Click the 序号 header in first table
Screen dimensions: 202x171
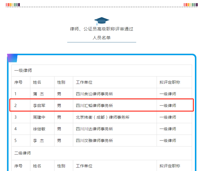click(x=21, y=82)
